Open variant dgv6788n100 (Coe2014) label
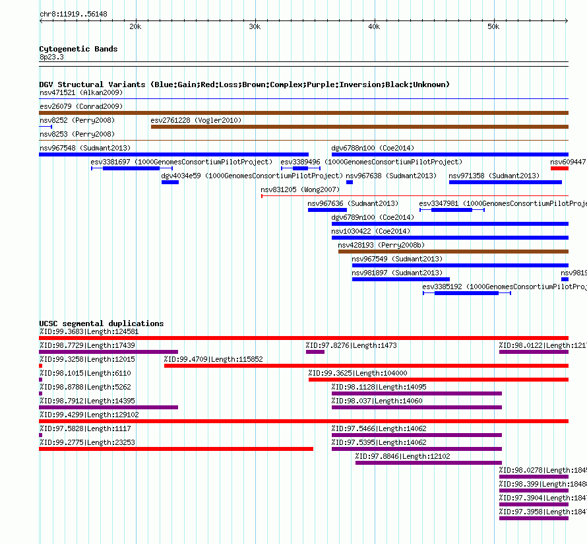The image size is (587, 544). (x=373, y=148)
